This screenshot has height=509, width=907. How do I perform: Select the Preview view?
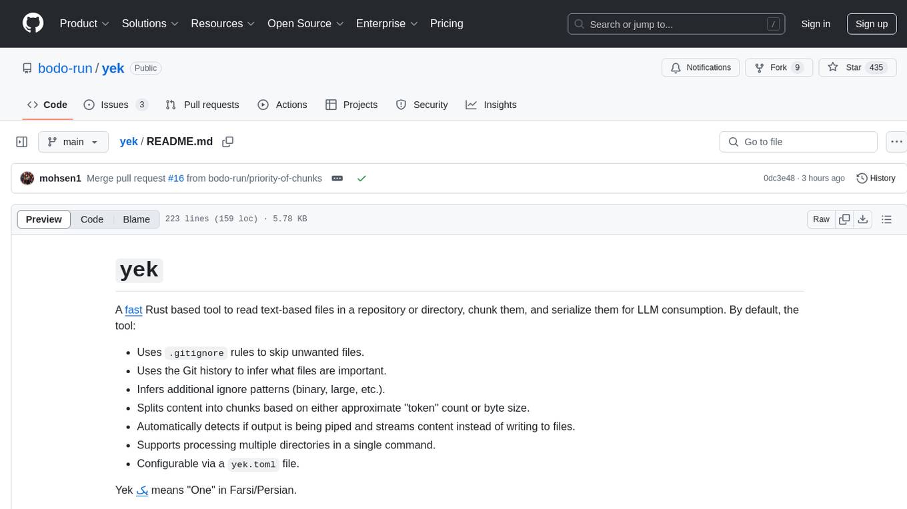(44, 219)
